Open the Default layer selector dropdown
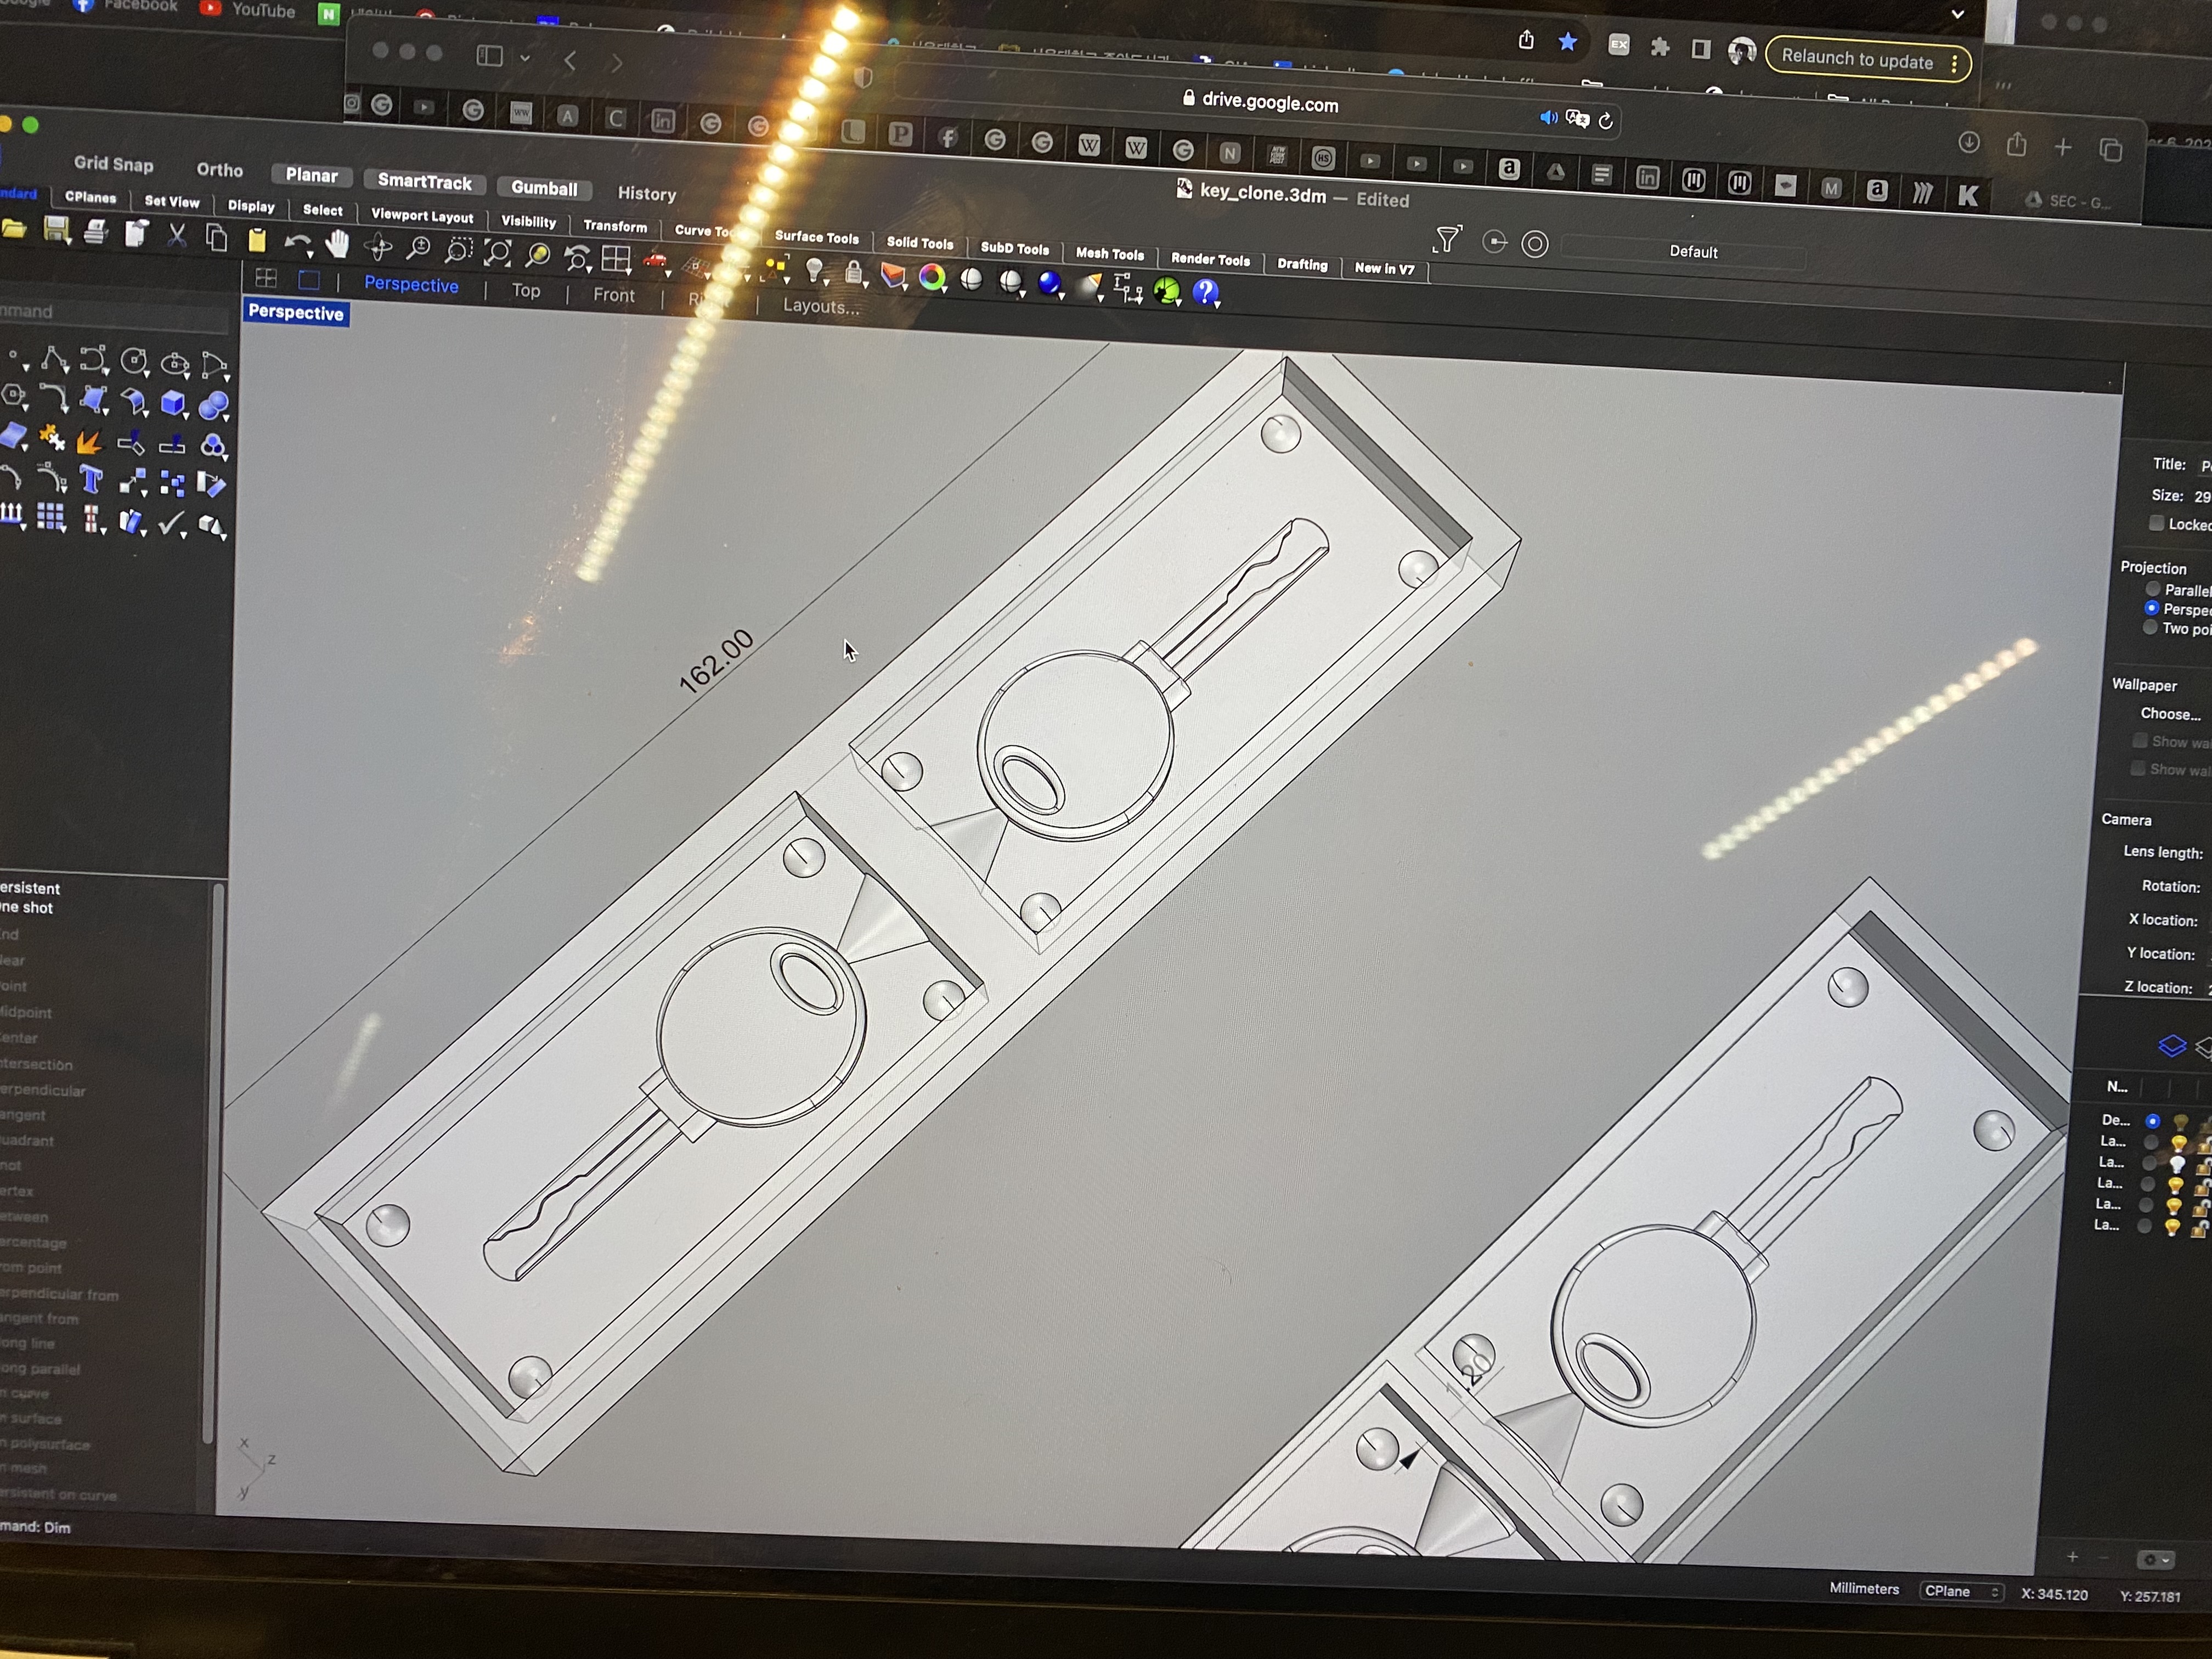Image resolution: width=2212 pixels, height=1659 pixels. pos(1684,251)
